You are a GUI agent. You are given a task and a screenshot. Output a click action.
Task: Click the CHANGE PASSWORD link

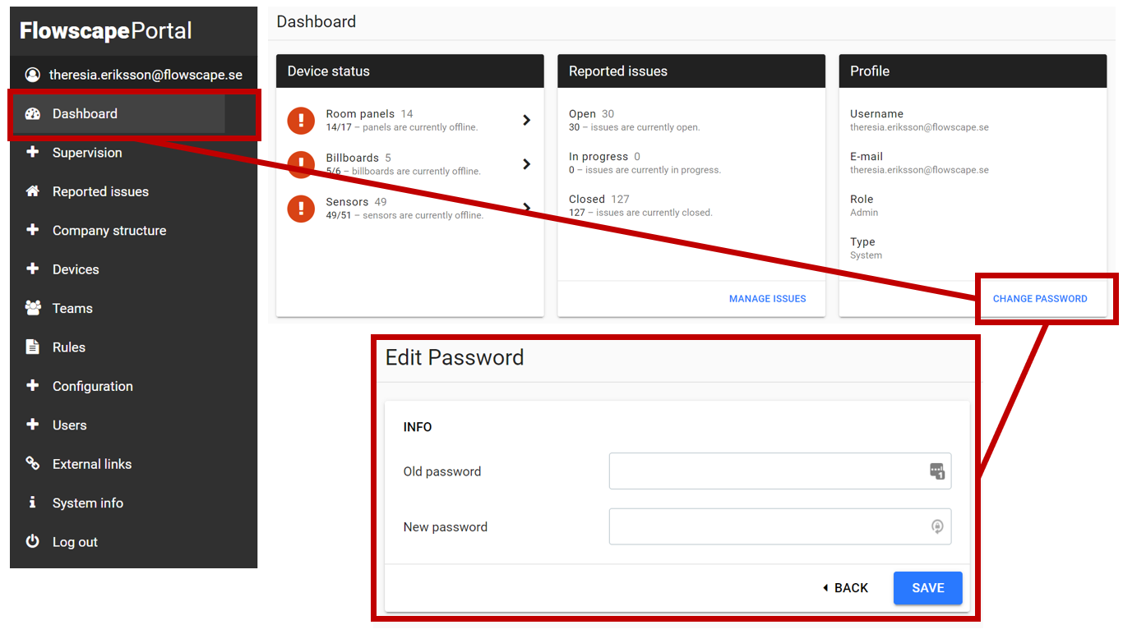tap(1040, 299)
